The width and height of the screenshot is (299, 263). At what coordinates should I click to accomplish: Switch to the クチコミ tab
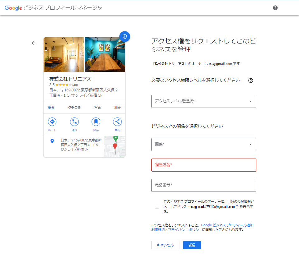74,108
